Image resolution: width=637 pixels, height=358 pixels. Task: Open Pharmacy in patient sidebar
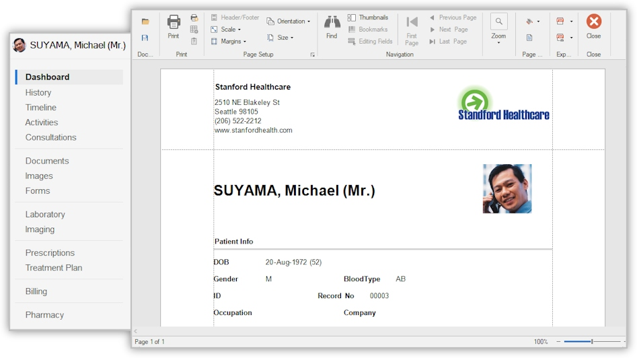pos(44,315)
